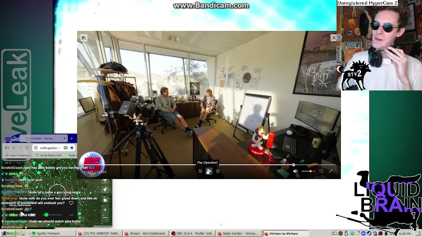Screen dimensions: 422x237
Task: Click the sarahashl3igh username in chat
Action: [x=15, y=221]
